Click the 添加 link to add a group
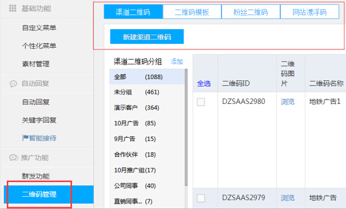346x209 pixels. click(176, 62)
